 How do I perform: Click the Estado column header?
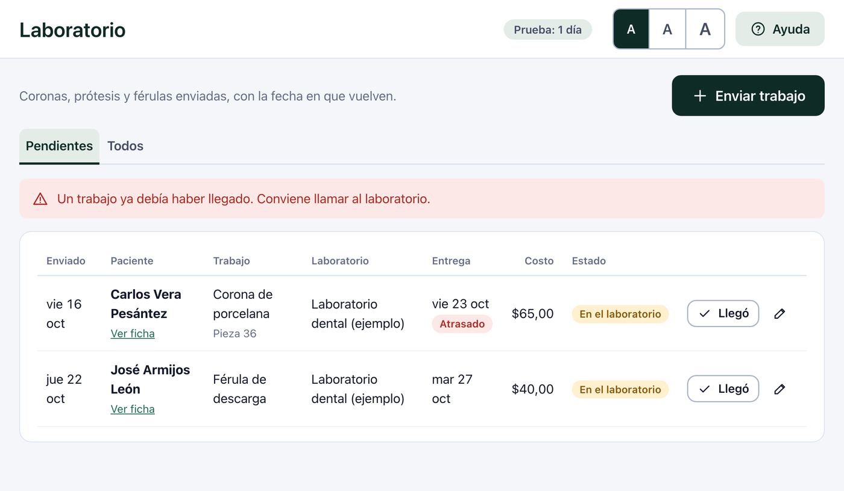[x=589, y=261]
